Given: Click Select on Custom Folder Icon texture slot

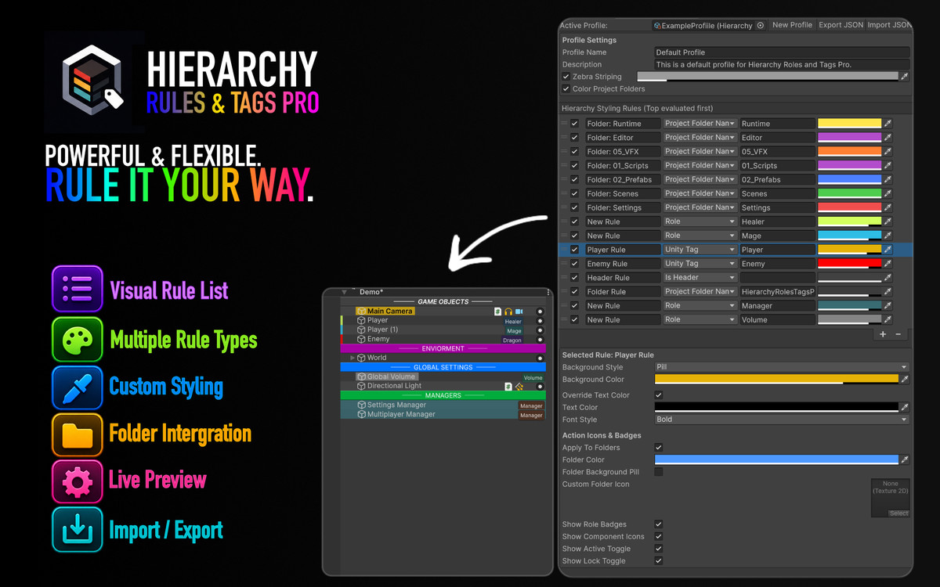Looking at the screenshot, I should (898, 513).
